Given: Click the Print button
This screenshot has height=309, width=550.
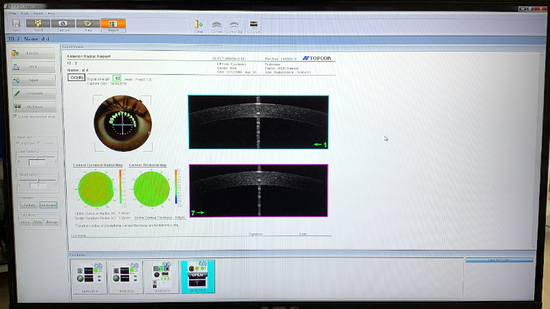Looking at the screenshot, I should (x=34, y=67).
